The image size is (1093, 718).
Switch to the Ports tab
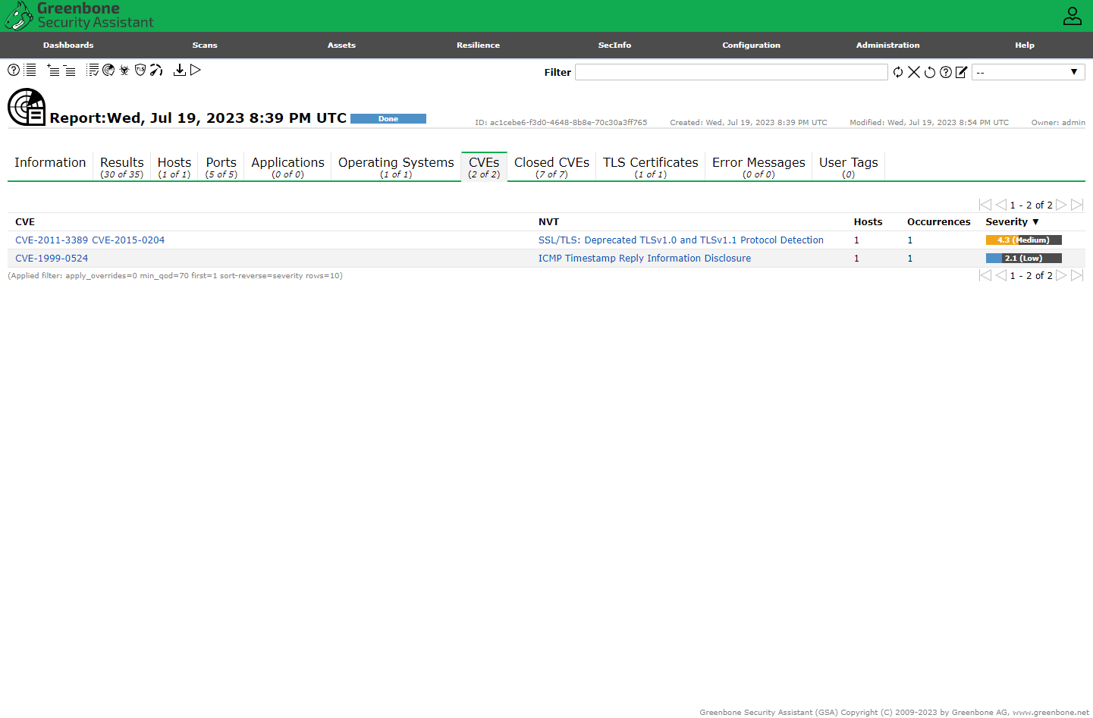point(221,167)
